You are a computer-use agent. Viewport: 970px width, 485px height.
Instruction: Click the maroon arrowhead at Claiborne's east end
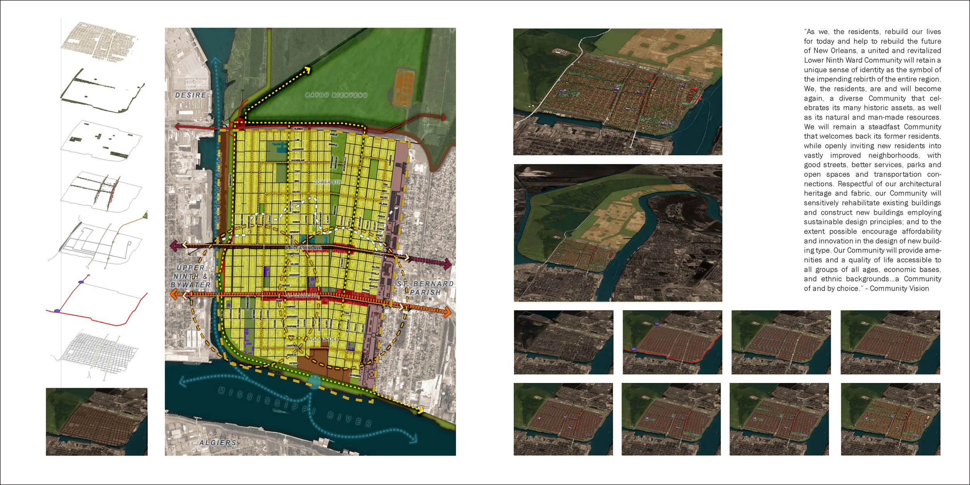pyautogui.click(x=448, y=264)
